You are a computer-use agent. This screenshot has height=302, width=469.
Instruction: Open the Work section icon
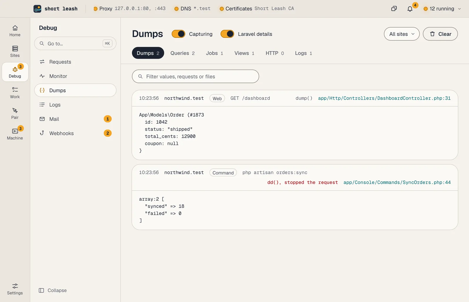click(15, 93)
